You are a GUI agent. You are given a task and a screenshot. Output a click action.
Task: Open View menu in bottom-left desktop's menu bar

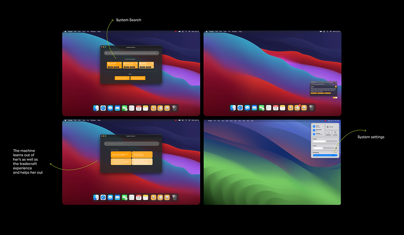84,120
